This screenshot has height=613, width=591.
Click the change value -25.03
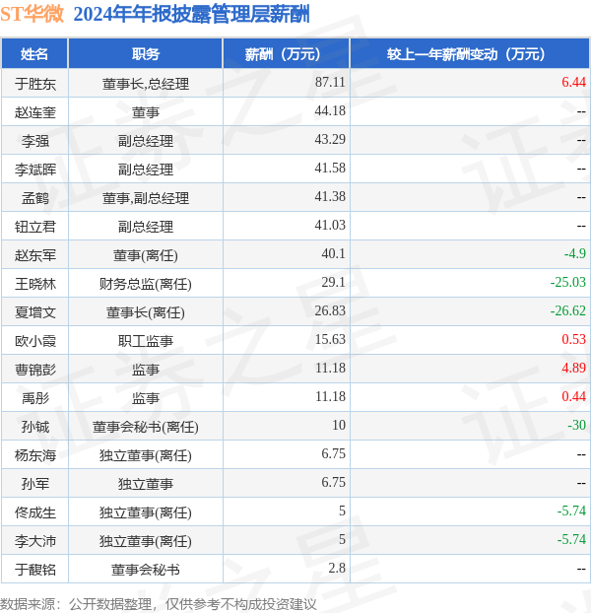click(568, 282)
